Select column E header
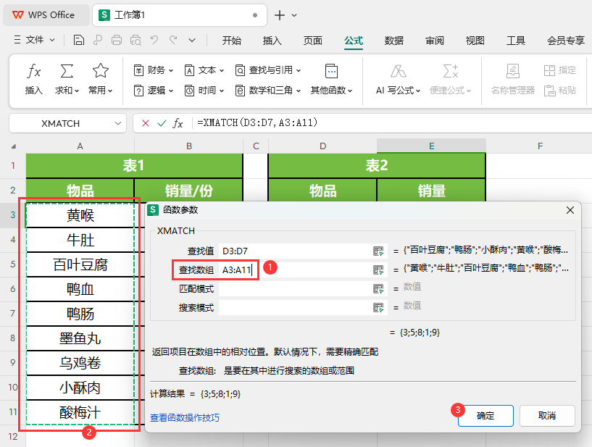Image resolution: width=592 pixels, height=447 pixels. pos(431,146)
